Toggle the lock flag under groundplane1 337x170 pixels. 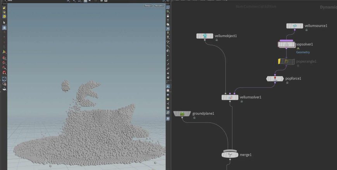pyautogui.click(x=194, y=117)
